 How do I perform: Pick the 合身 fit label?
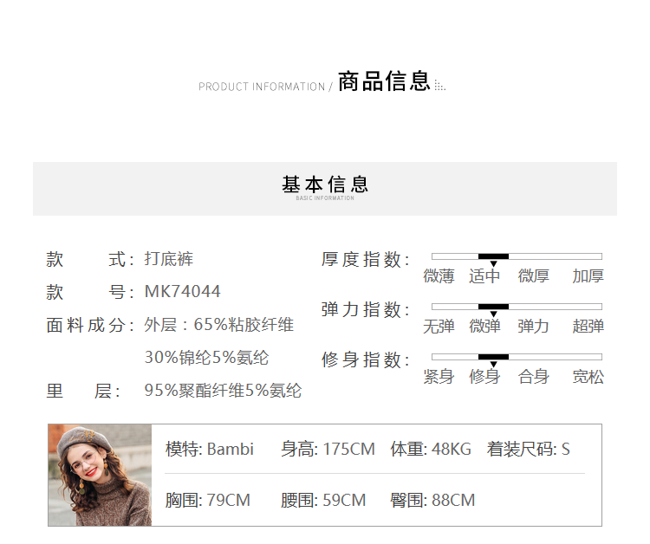pos(533,377)
